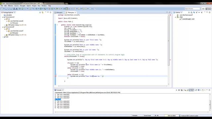Toggle Hide Static Members in Outline toolbar
The height and width of the screenshot is (119, 212).
tap(196, 13)
